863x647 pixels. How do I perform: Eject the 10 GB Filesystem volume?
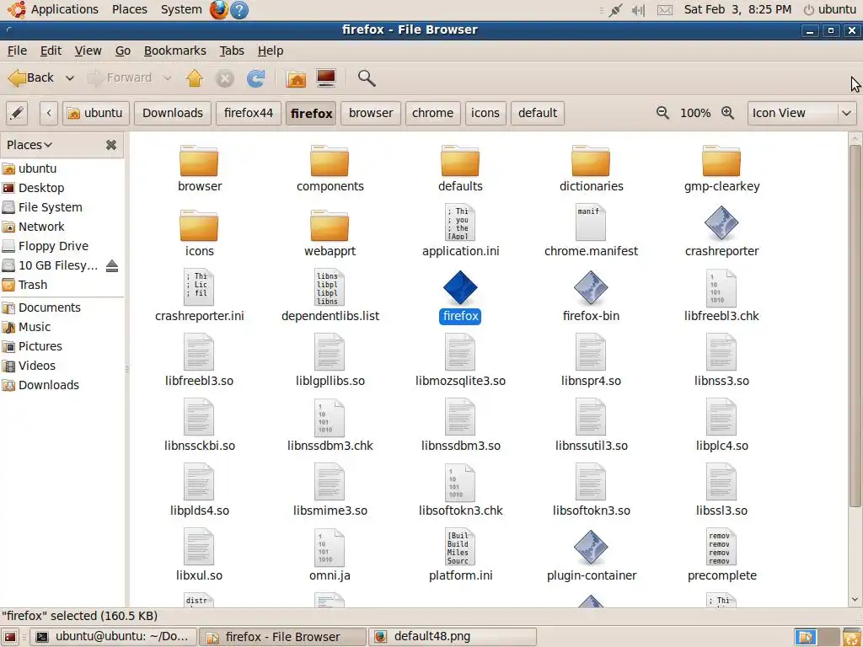pos(112,265)
